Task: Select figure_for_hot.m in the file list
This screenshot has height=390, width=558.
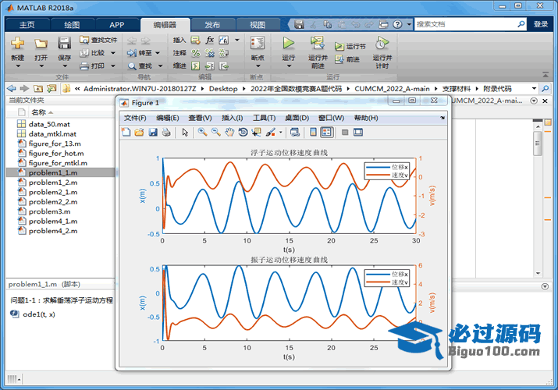Action: pyautogui.click(x=56, y=153)
